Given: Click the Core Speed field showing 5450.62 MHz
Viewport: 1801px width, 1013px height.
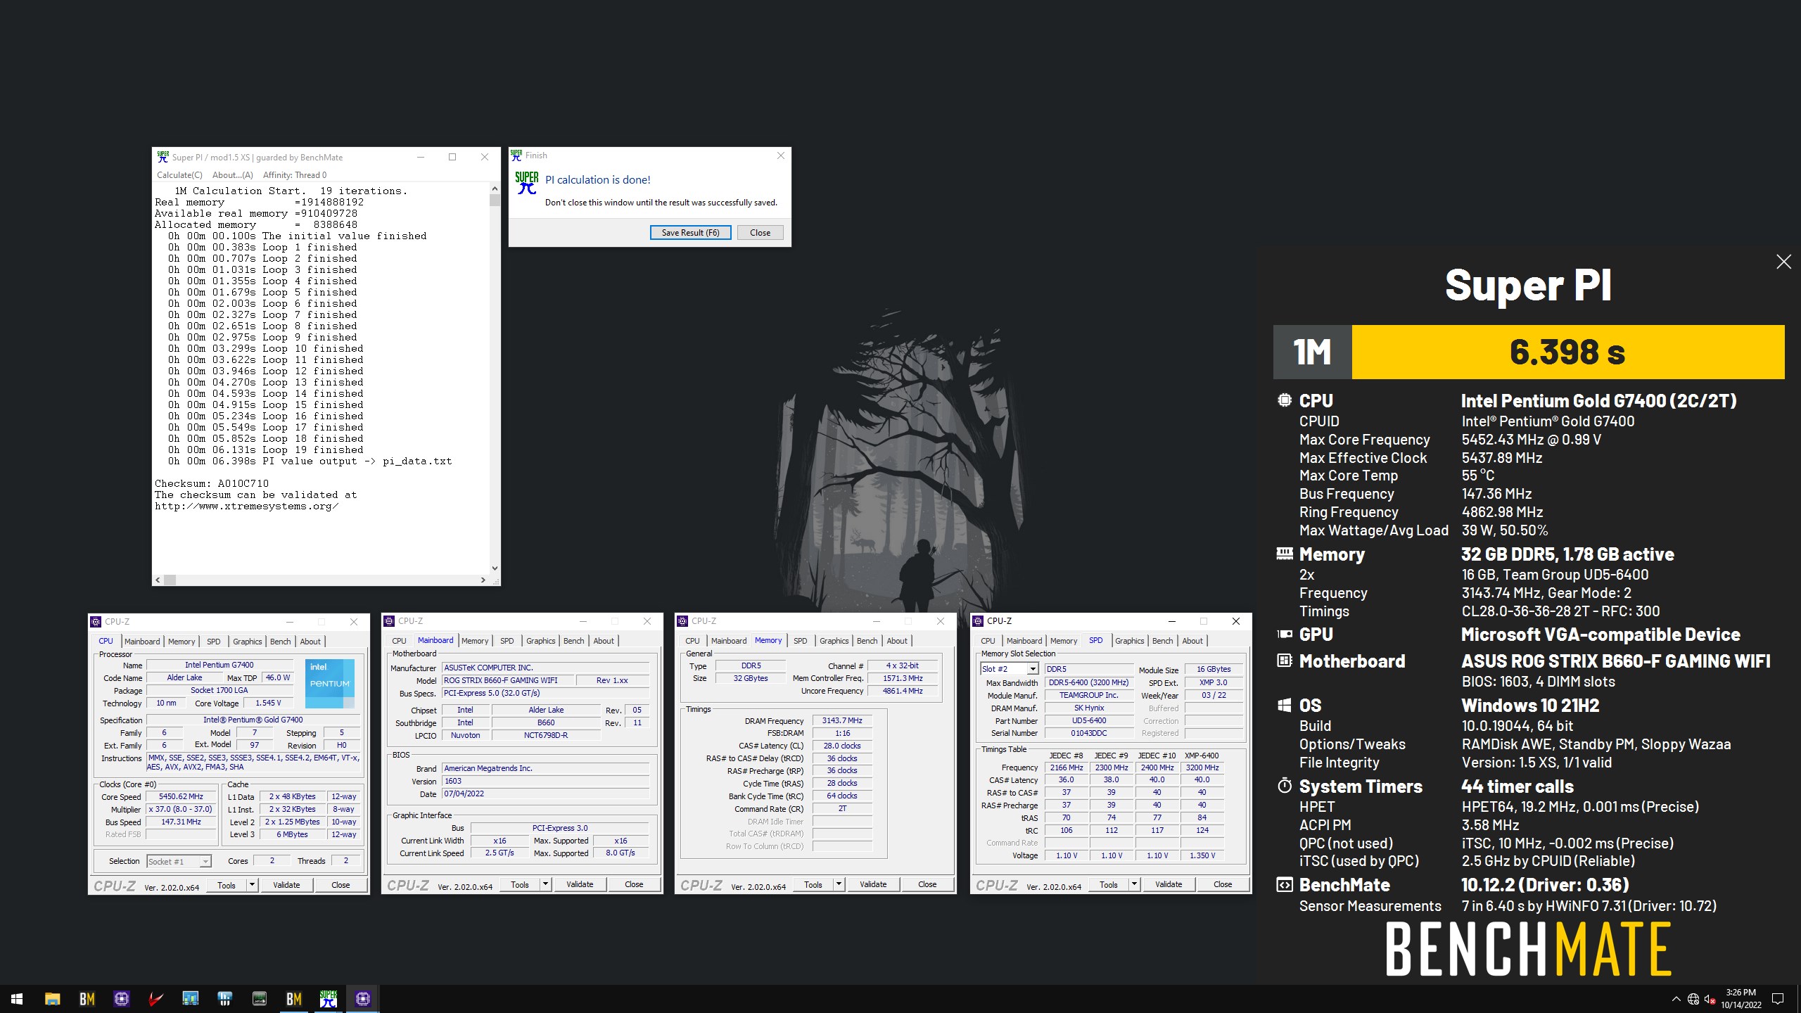Looking at the screenshot, I should click(181, 797).
